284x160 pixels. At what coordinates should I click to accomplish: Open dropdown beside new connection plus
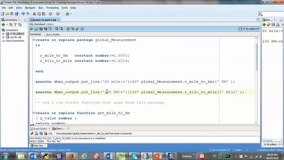click(7, 25)
